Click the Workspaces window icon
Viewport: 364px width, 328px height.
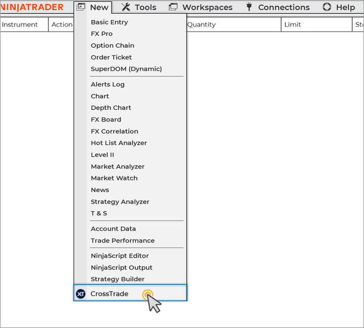[173, 7]
